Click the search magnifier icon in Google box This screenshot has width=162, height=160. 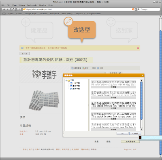(139, 9)
